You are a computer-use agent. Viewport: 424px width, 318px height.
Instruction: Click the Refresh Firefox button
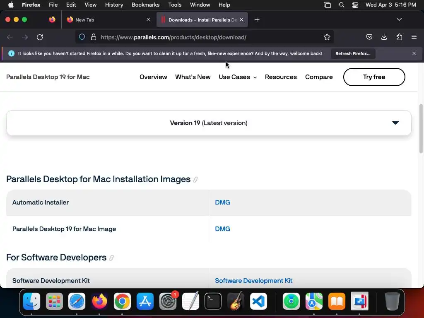coord(353,53)
